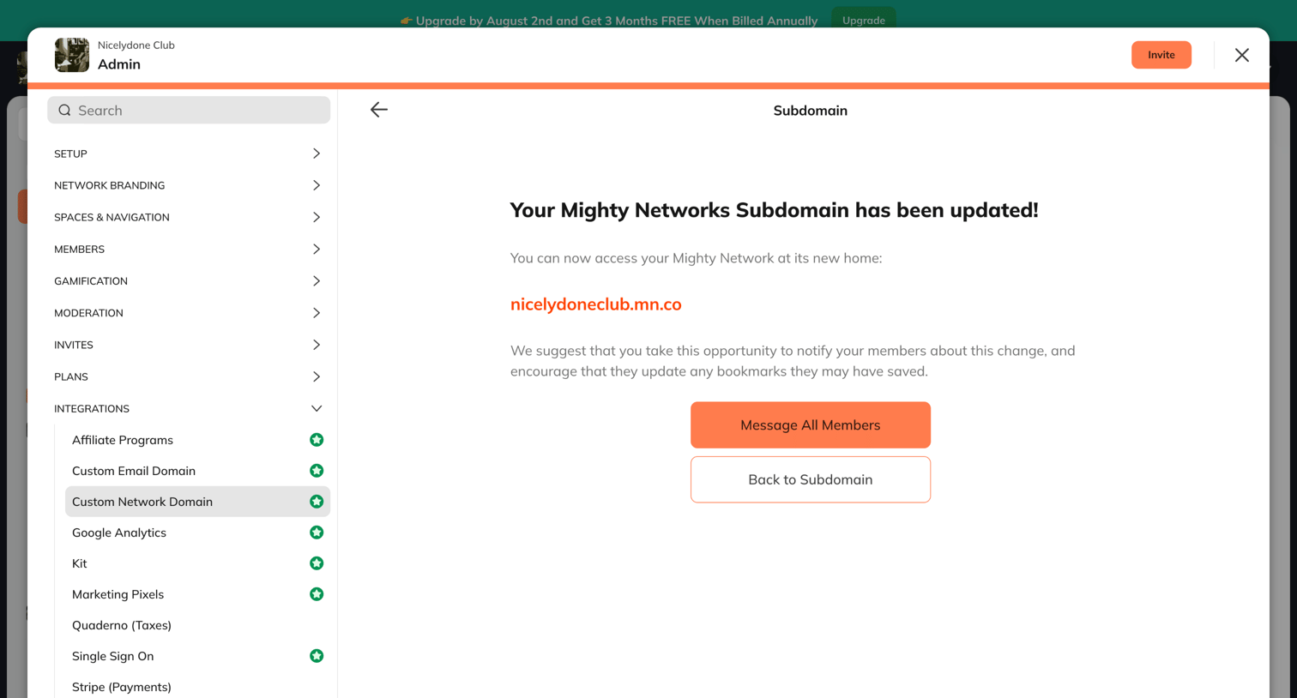Expand Spaces & Navigation chevron
This screenshot has width=1297, height=698.
click(317, 217)
